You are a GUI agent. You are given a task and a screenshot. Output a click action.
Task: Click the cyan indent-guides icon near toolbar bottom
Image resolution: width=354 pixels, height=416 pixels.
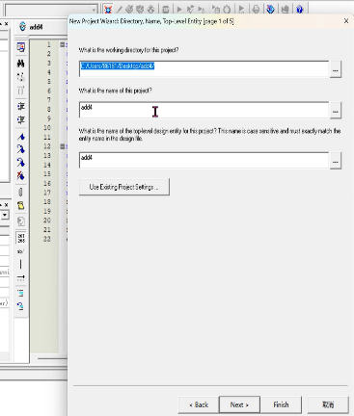tap(21, 293)
